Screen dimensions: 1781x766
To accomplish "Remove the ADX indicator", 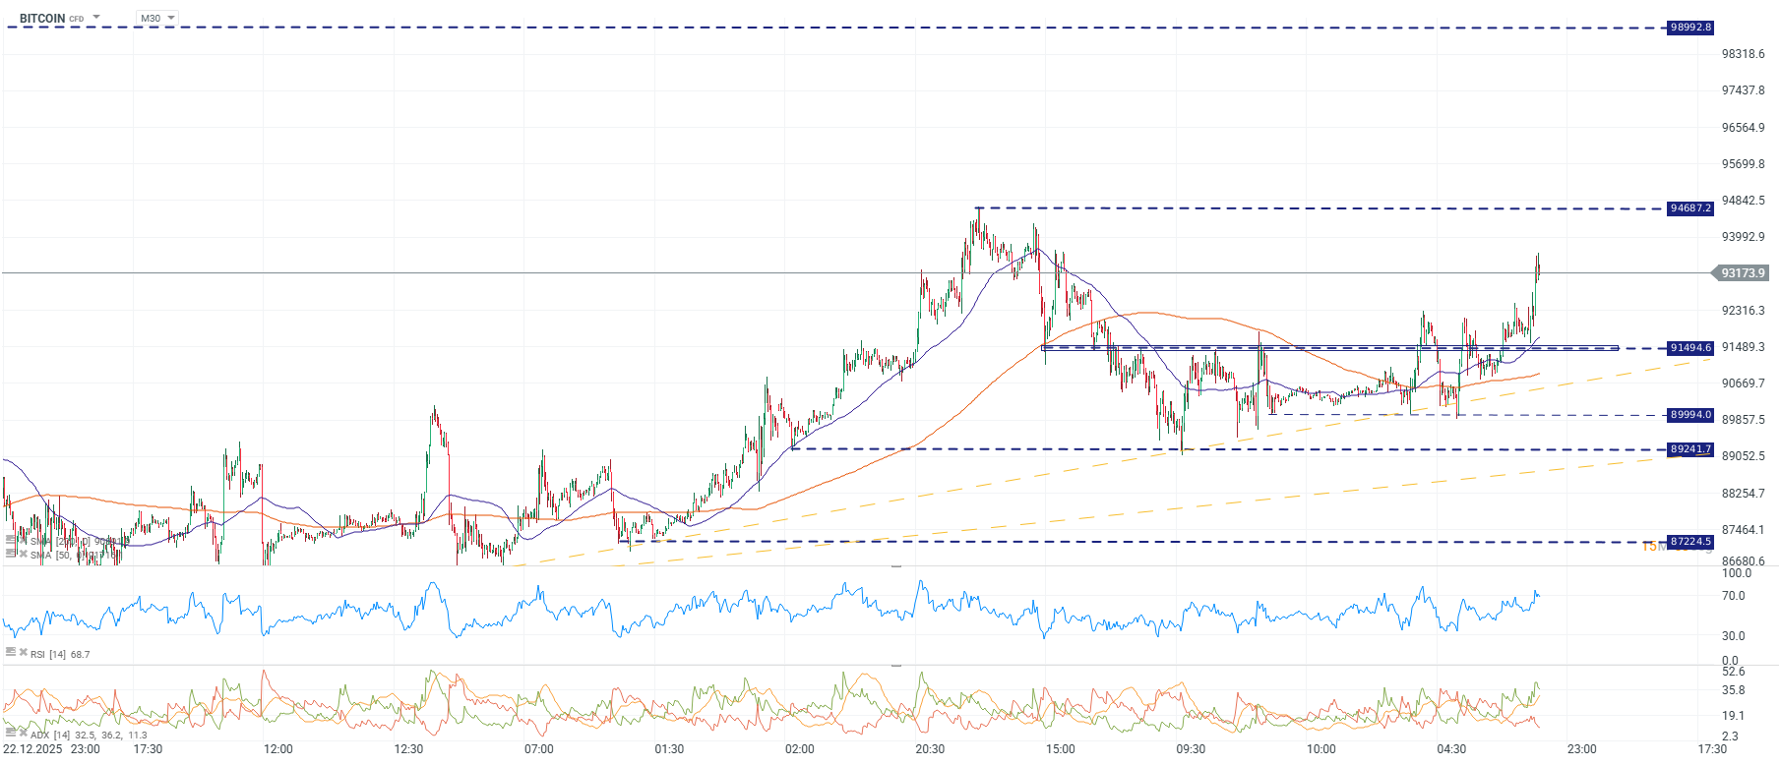I will click(x=23, y=733).
